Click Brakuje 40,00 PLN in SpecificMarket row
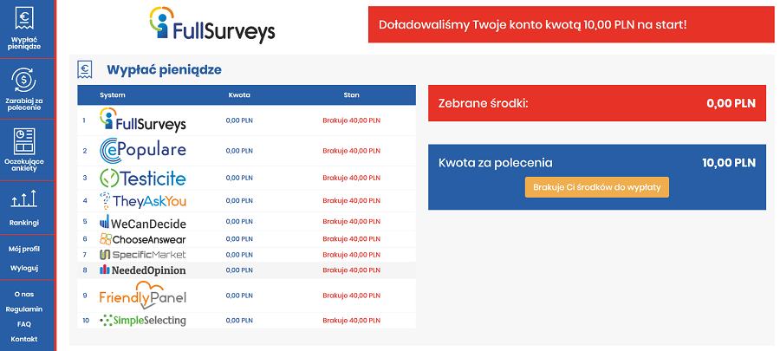Viewport: 780px width, 351px height. point(351,255)
